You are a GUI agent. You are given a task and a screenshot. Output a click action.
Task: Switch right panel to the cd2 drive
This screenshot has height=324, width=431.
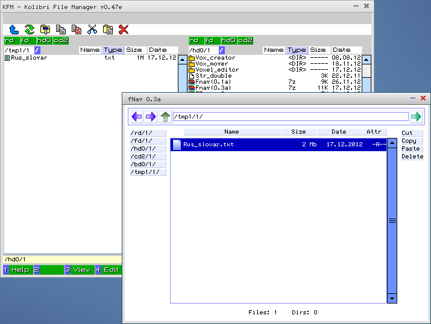pyautogui.click(x=245, y=40)
